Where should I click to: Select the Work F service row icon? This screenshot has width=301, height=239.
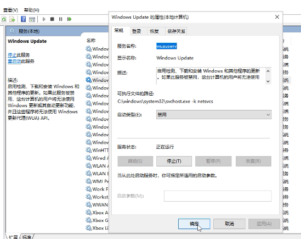[88, 189]
